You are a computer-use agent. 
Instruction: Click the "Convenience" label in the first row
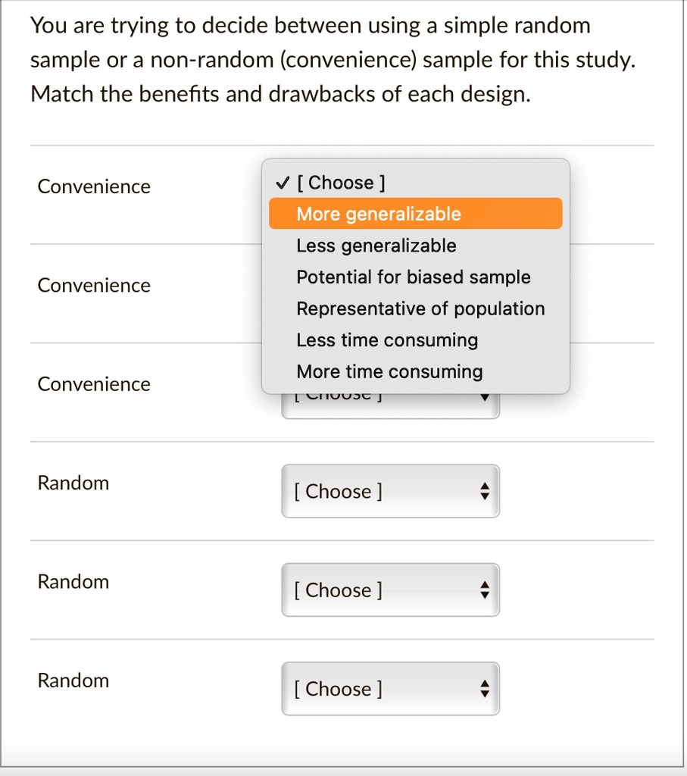(x=93, y=186)
